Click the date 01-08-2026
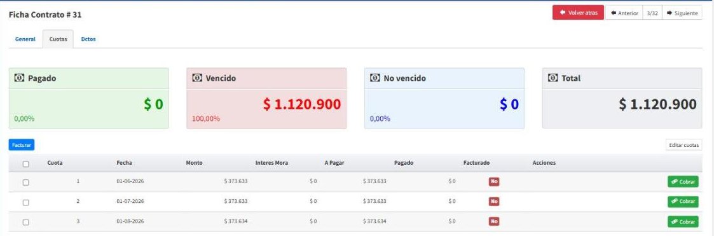 [130, 221]
